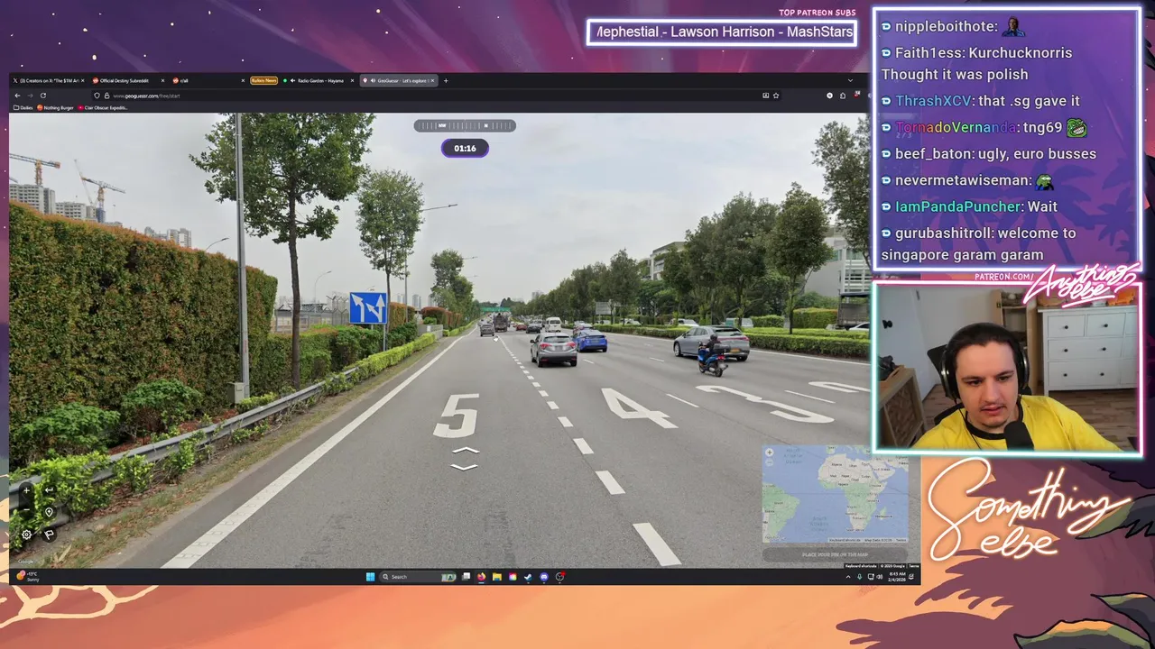Click the Windows taskbar Search box

[x=417, y=577]
